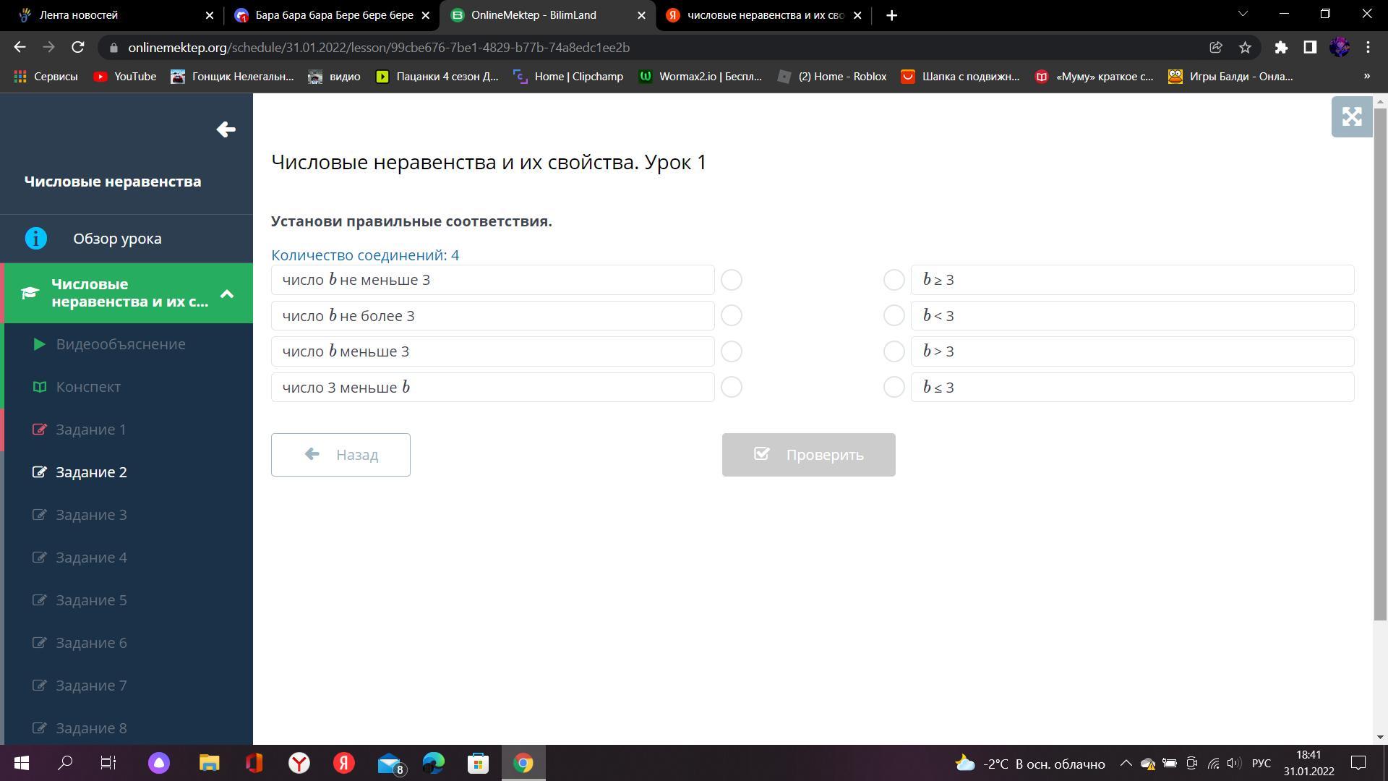Open Windows Start menu
This screenshot has height=781, width=1388.
click(x=21, y=763)
